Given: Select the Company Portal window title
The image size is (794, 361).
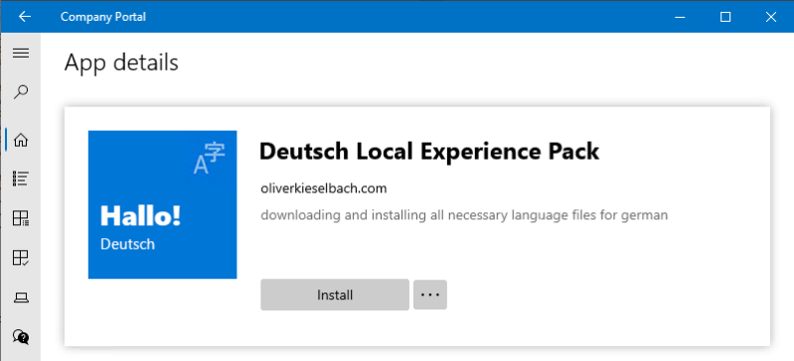Looking at the screenshot, I should click(102, 17).
